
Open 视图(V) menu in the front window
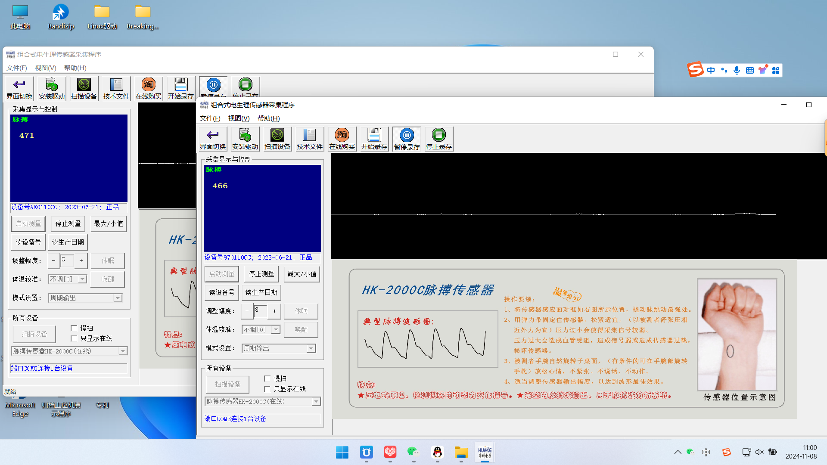pyautogui.click(x=239, y=118)
